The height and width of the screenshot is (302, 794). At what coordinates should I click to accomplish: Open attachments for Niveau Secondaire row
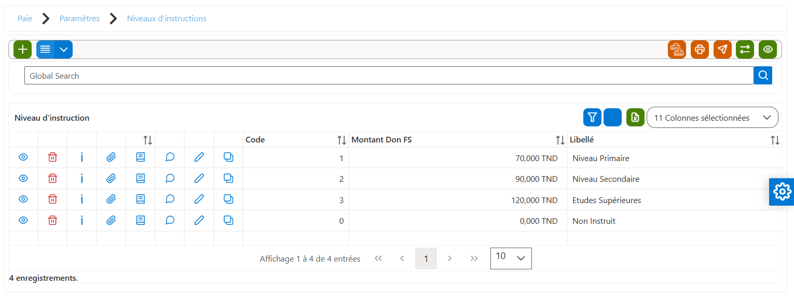point(111,178)
